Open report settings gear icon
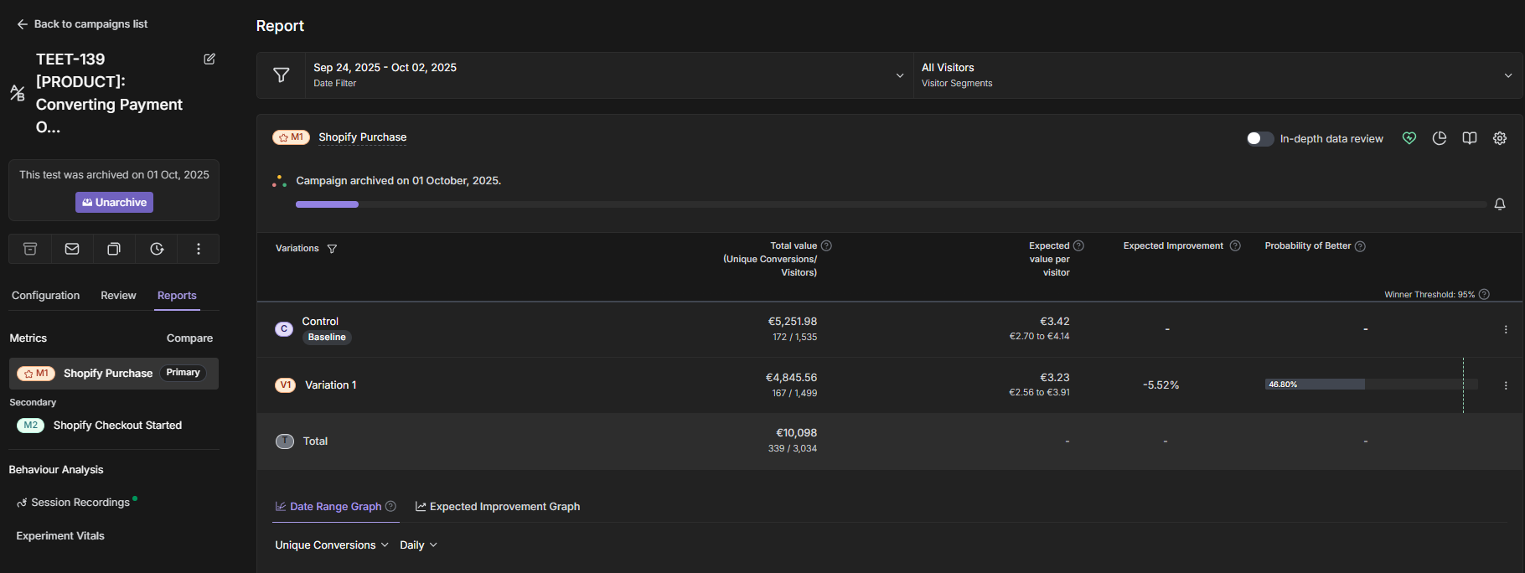The height and width of the screenshot is (573, 1525). pyautogui.click(x=1500, y=138)
